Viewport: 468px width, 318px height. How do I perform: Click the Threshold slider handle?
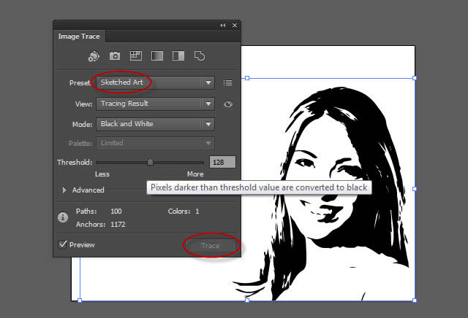(150, 162)
